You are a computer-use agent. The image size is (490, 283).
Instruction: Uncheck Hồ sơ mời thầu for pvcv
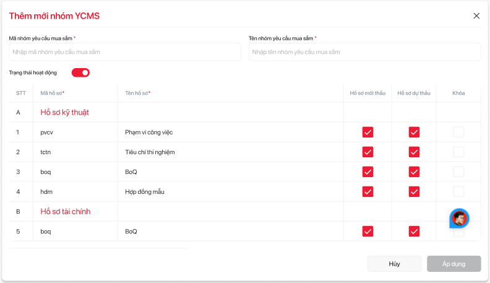coord(367,132)
